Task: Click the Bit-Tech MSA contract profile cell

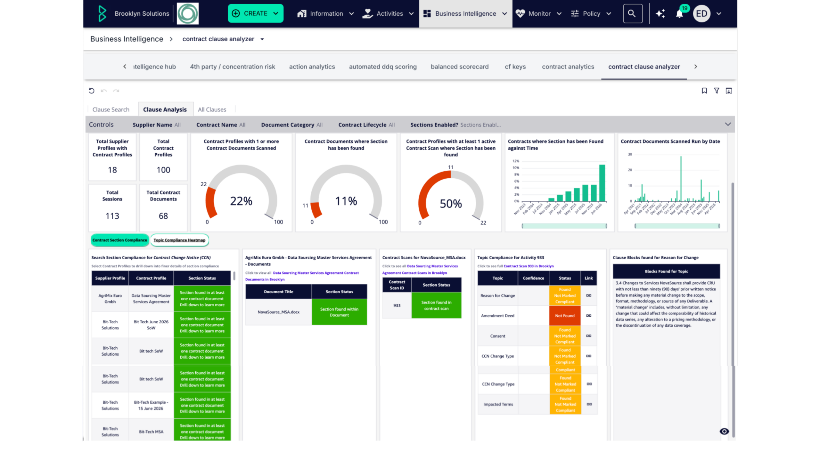Action: pyautogui.click(x=151, y=432)
